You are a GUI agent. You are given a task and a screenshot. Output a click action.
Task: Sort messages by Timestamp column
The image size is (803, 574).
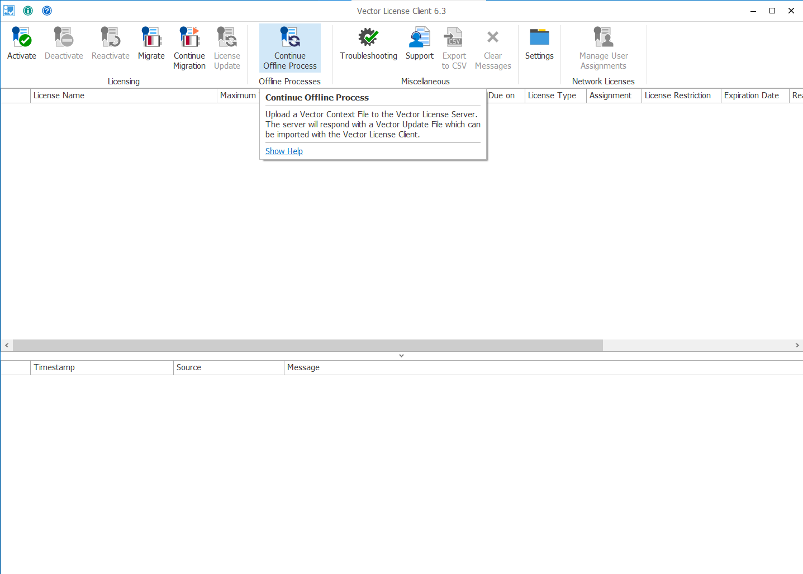(x=102, y=367)
